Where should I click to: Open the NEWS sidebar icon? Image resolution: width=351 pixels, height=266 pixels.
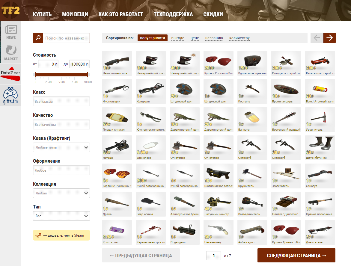[11, 31]
